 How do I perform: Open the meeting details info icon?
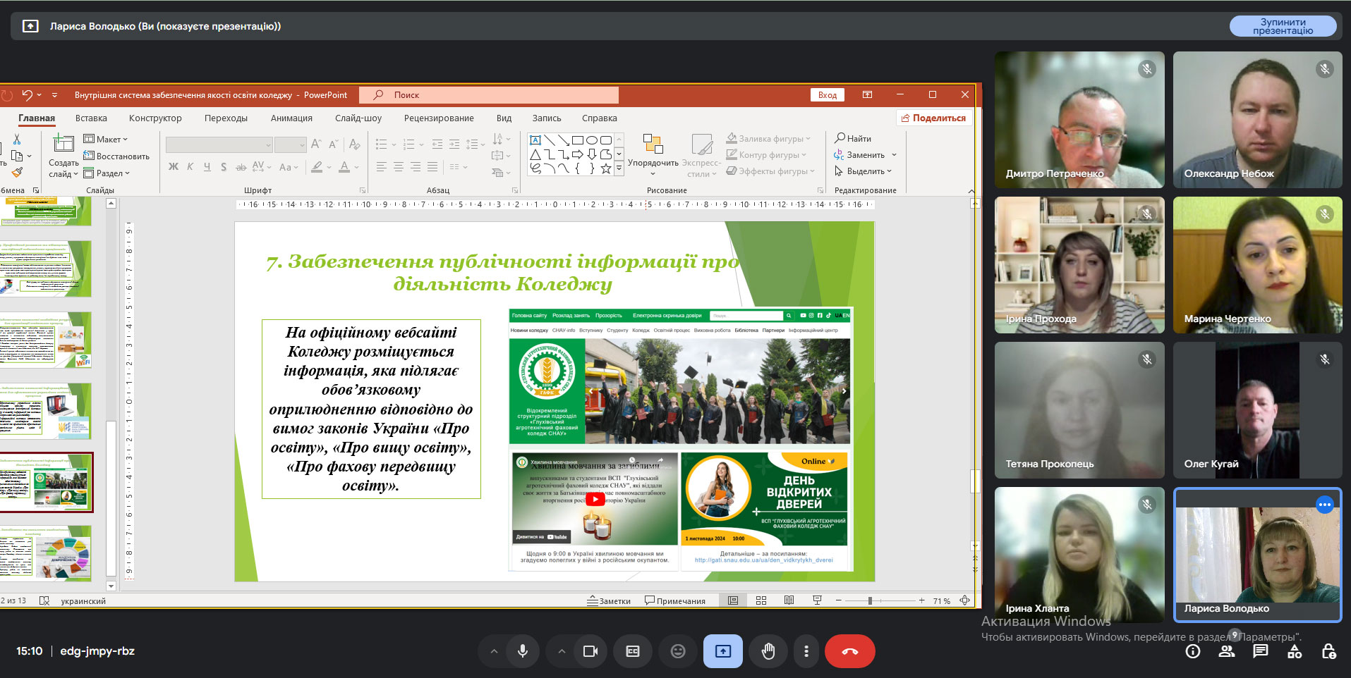pos(1193,651)
